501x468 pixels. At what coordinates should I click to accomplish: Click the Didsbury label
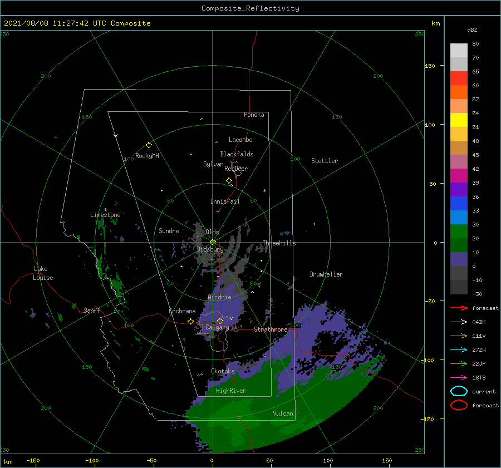tap(210, 249)
